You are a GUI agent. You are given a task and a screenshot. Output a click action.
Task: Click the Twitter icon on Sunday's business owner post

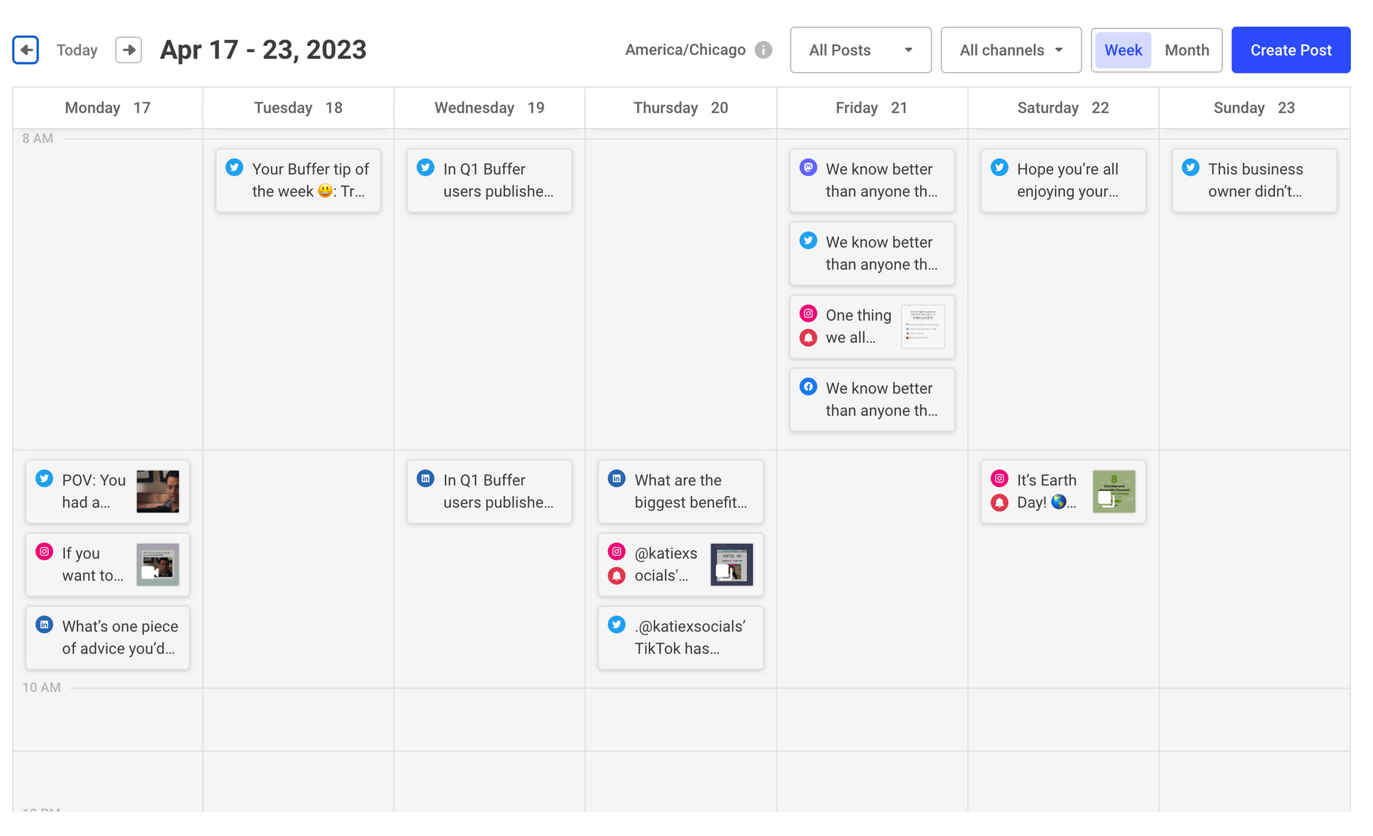pos(1190,169)
